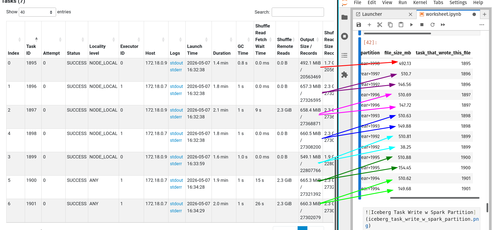Sort tasks table by Task ID
This screenshot has height=230, width=492.
pyautogui.click(x=33, y=40)
